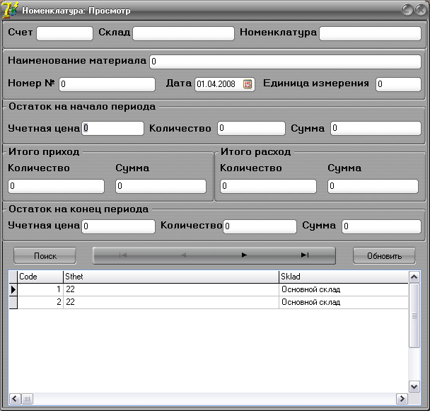Click the Поиск button

tap(45, 256)
